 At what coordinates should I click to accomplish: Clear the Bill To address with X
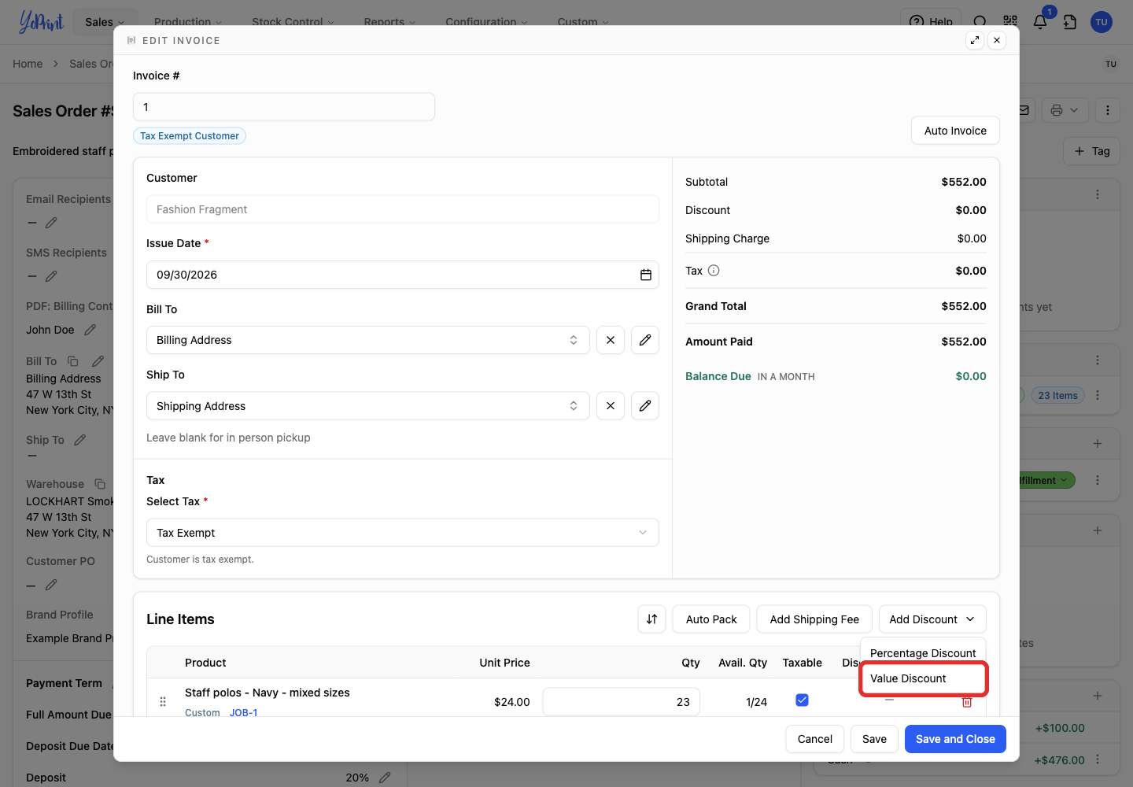(611, 340)
